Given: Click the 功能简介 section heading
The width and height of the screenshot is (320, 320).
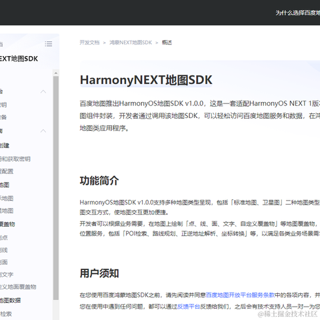Looking at the screenshot, I should [x=99, y=181].
